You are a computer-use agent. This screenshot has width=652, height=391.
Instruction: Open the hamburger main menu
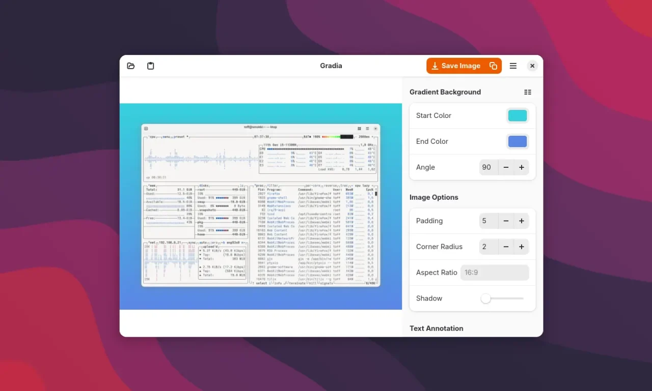[x=513, y=66]
